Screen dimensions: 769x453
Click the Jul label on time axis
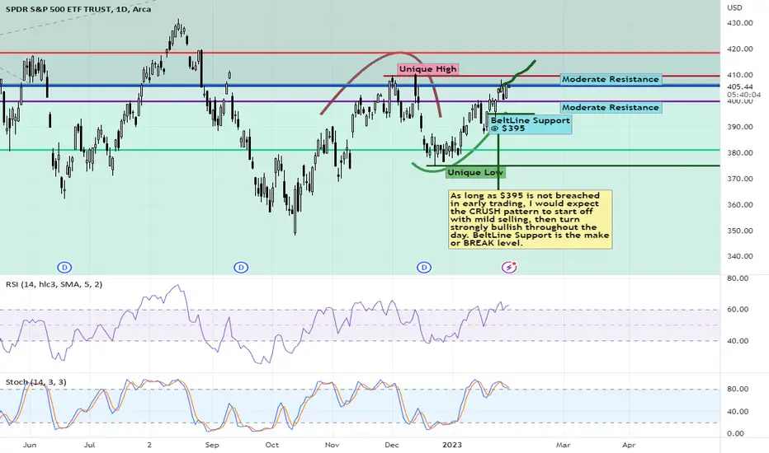(x=89, y=445)
